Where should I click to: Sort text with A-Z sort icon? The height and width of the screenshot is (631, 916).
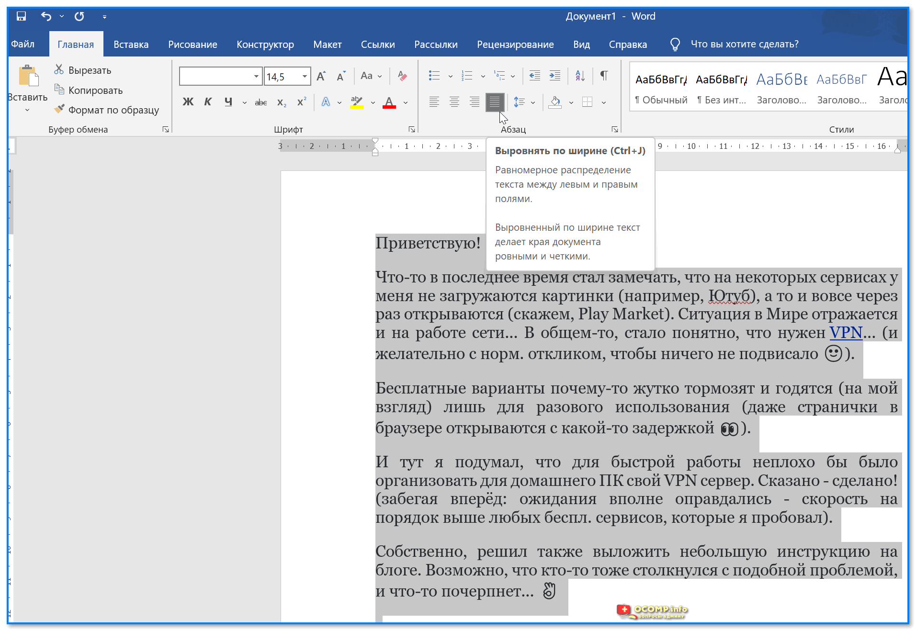click(x=580, y=76)
